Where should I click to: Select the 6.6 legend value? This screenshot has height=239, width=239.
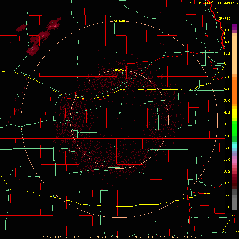click(x=227, y=77)
